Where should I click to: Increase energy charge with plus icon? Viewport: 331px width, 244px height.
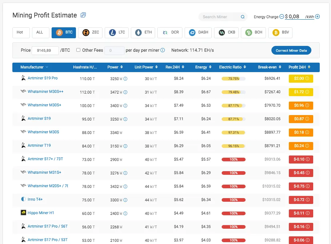[x=317, y=16]
